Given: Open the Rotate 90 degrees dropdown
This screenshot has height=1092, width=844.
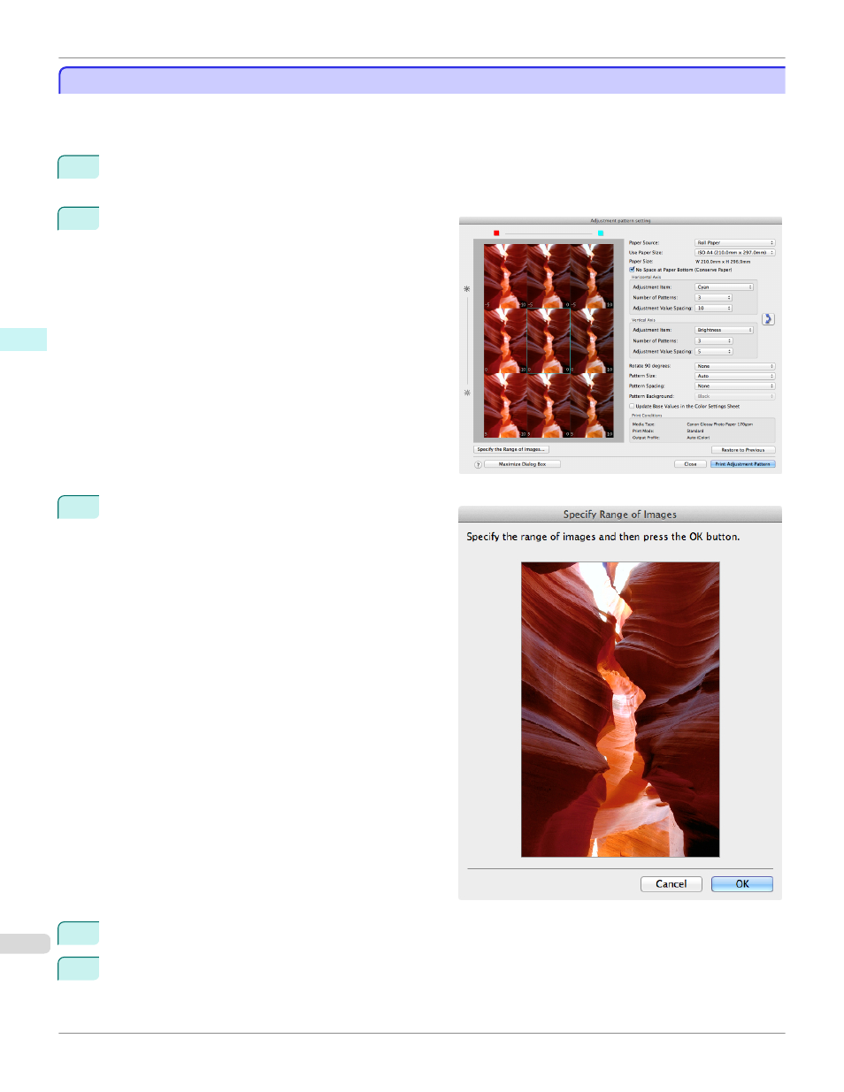Looking at the screenshot, I should click(x=734, y=366).
